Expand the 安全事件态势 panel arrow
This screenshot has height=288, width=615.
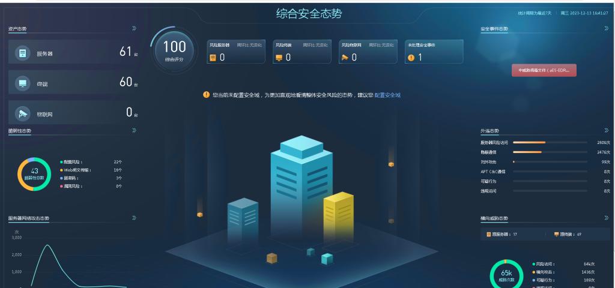tap(607, 28)
